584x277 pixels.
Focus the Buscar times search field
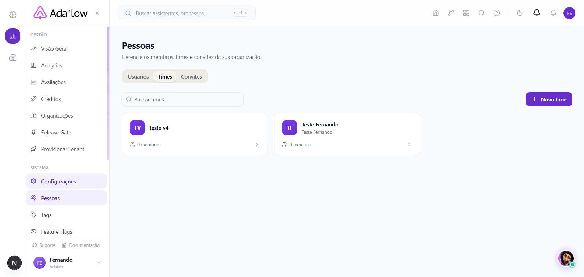tap(183, 99)
